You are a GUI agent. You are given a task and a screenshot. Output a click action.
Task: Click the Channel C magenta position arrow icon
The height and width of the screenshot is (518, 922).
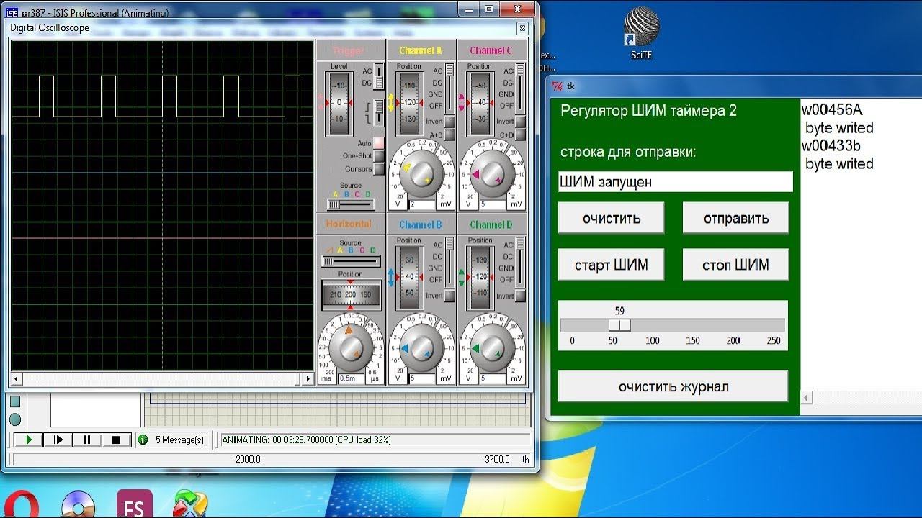[x=462, y=103]
